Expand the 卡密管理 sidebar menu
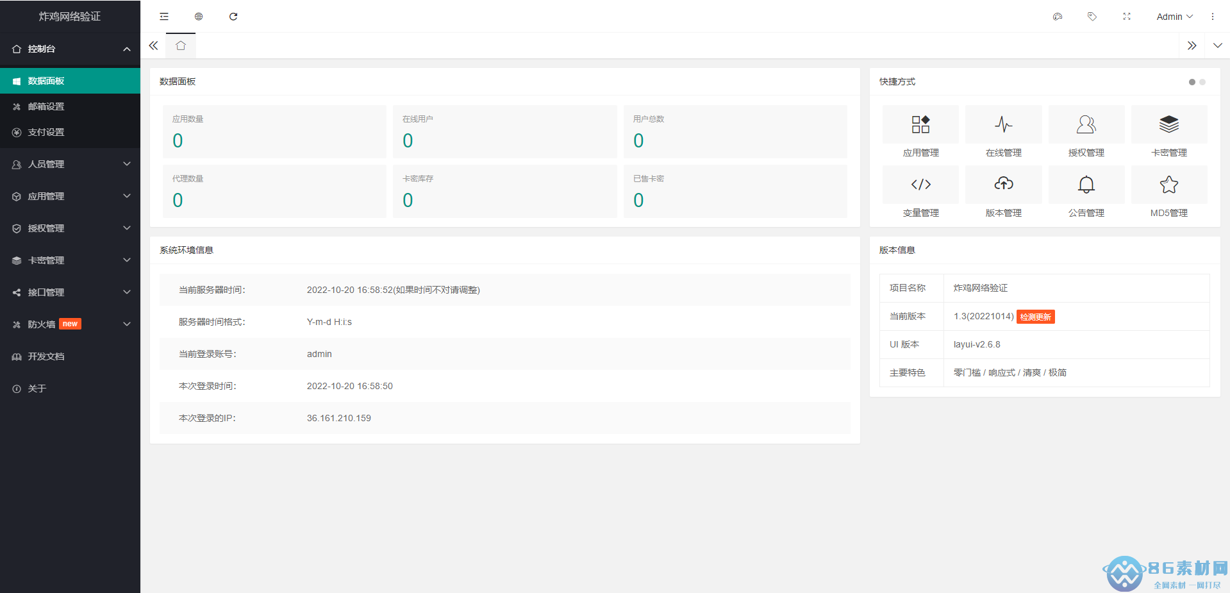This screenshot has width=1230, height=593. [x=70, y=260]
